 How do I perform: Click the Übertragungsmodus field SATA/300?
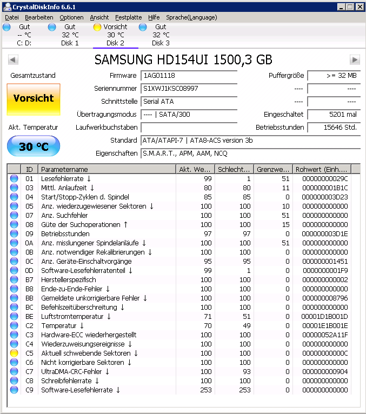(x=189, y=115)
